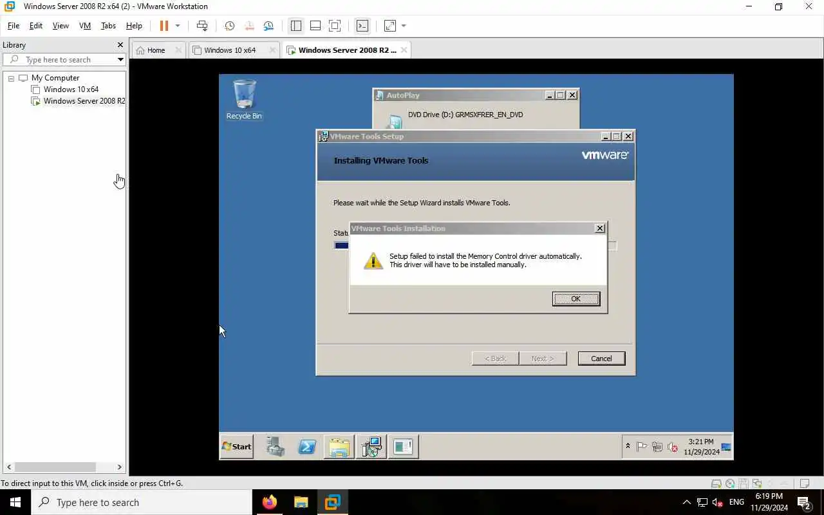The height and width of the screenshot is (515, 824).
Task: Click the floppy drive status bar icon
Action: tap(743, 483)
